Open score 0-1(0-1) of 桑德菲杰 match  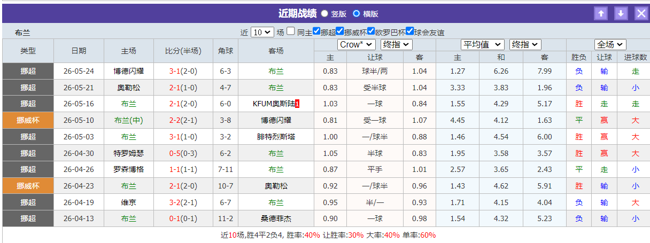[183, 218]
